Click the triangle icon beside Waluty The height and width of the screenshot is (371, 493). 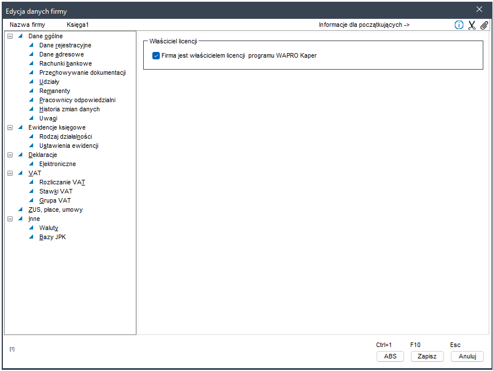click(x=32, y=228)
